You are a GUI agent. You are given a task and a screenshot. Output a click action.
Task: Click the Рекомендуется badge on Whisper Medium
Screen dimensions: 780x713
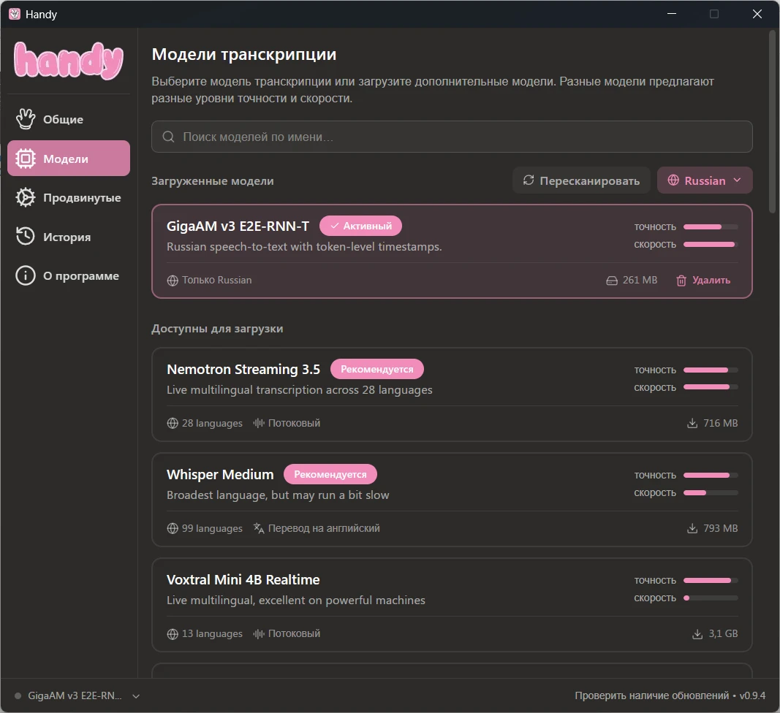pos(330,474)
